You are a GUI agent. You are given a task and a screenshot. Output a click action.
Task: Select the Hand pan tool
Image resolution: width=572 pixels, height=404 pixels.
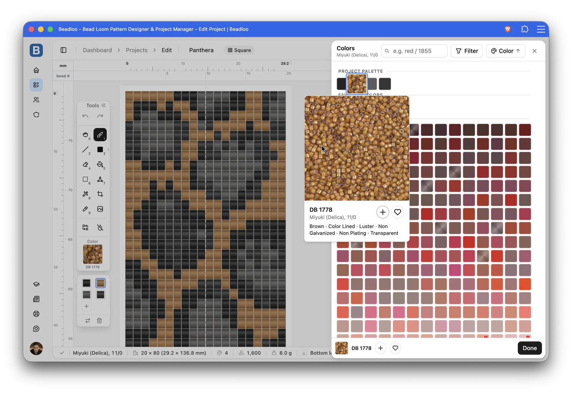(x=85, y=135)
